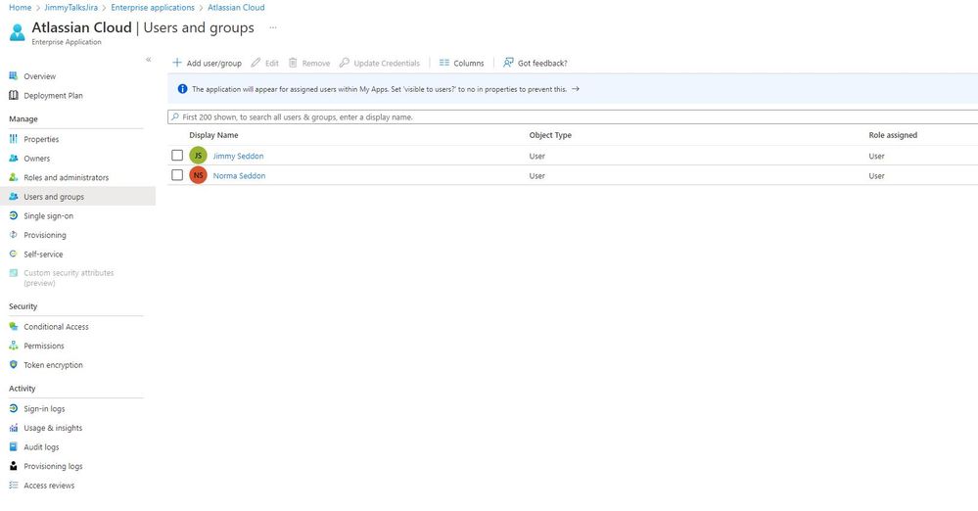This screenshot has height=511, width=978.
Task: Open Jimmy Seddon user link
Action: (238, 156)
